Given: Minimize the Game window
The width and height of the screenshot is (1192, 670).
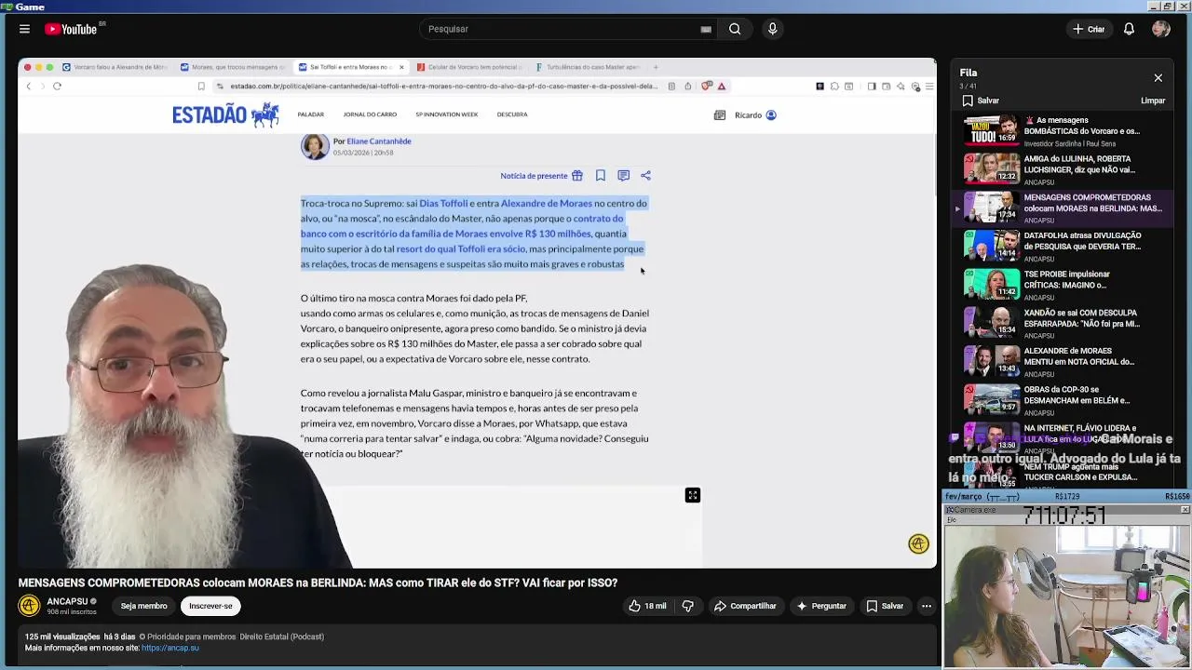Looking at the screenshot, I should [x=1156, y=6].
